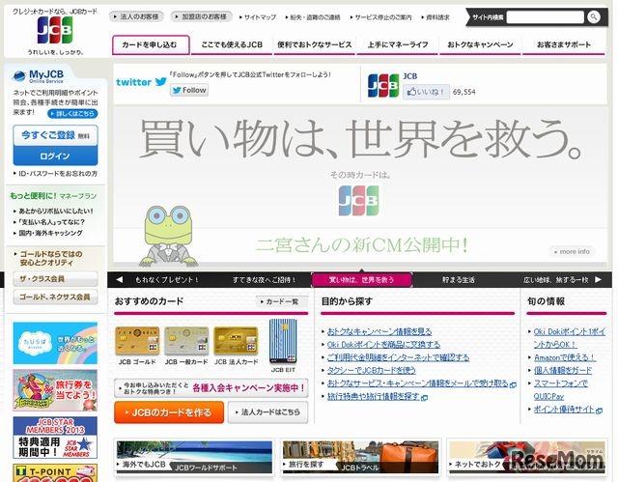The image size is (618, 482).
Task: Click the Facebook いいね! like button
Action: [426, 92]
